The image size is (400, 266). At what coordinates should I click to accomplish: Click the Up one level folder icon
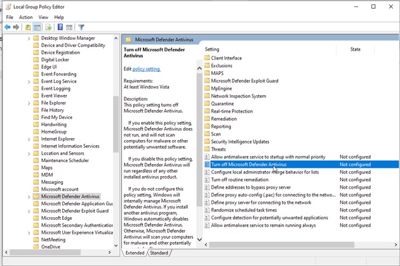click(28, 27)
